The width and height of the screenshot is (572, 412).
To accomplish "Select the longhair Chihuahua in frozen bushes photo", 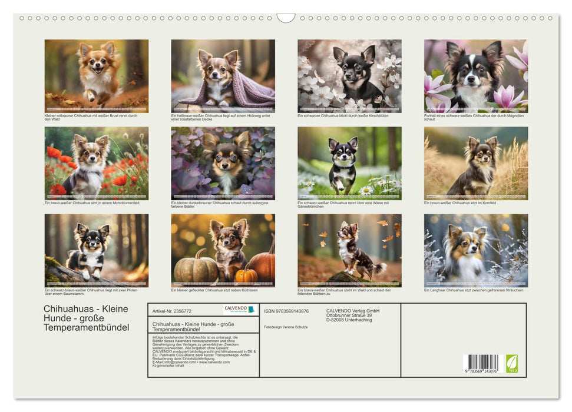I will pos(476,251).
